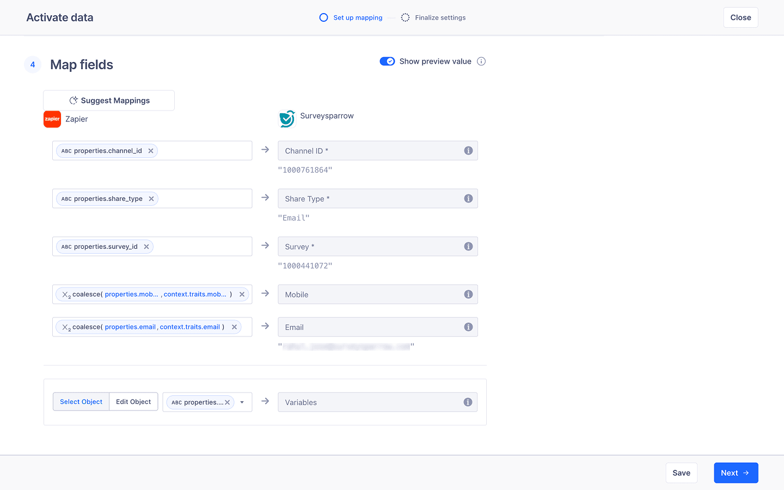Click the preview value "1000441072"
The height and width of the screenshot is (490, 784).
[305, 266]
